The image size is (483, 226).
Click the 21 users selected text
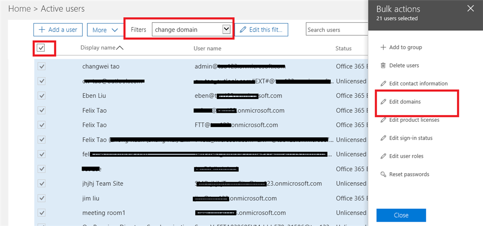pos(397,18)
